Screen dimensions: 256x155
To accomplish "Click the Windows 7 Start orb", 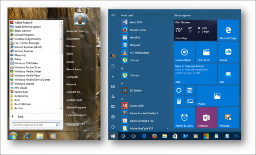I will (13, 136).
